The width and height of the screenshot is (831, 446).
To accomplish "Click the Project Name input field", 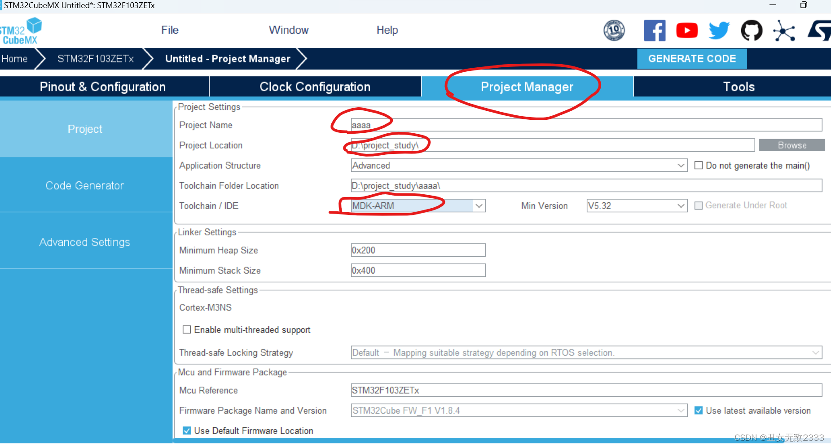I will point(586,125).
